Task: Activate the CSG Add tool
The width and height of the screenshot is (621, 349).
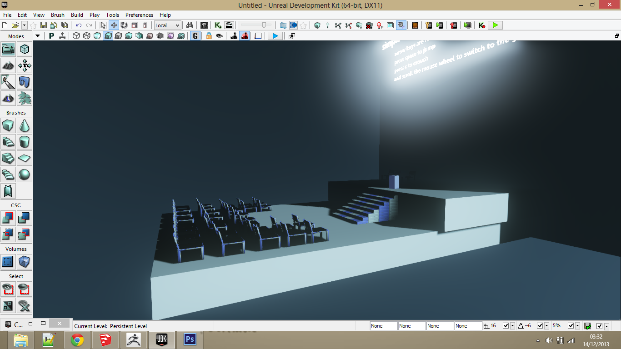Action: tap(8, 218)
